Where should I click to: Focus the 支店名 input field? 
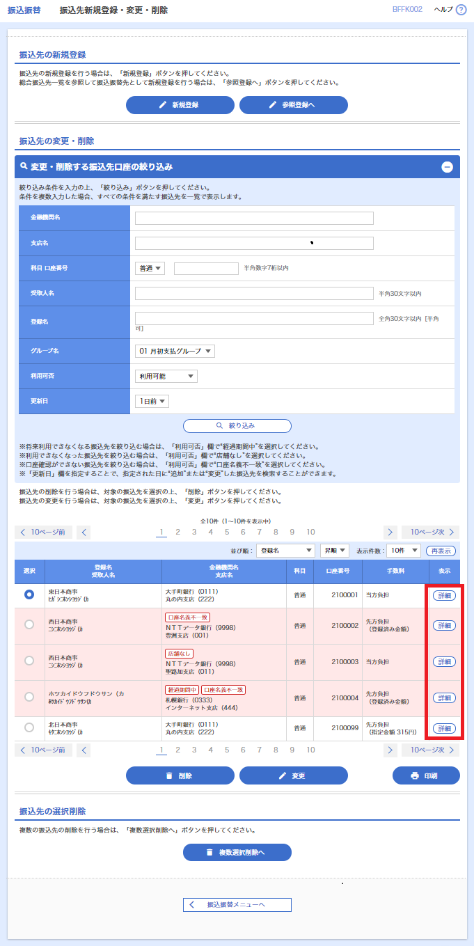click(x=254, y=243)
